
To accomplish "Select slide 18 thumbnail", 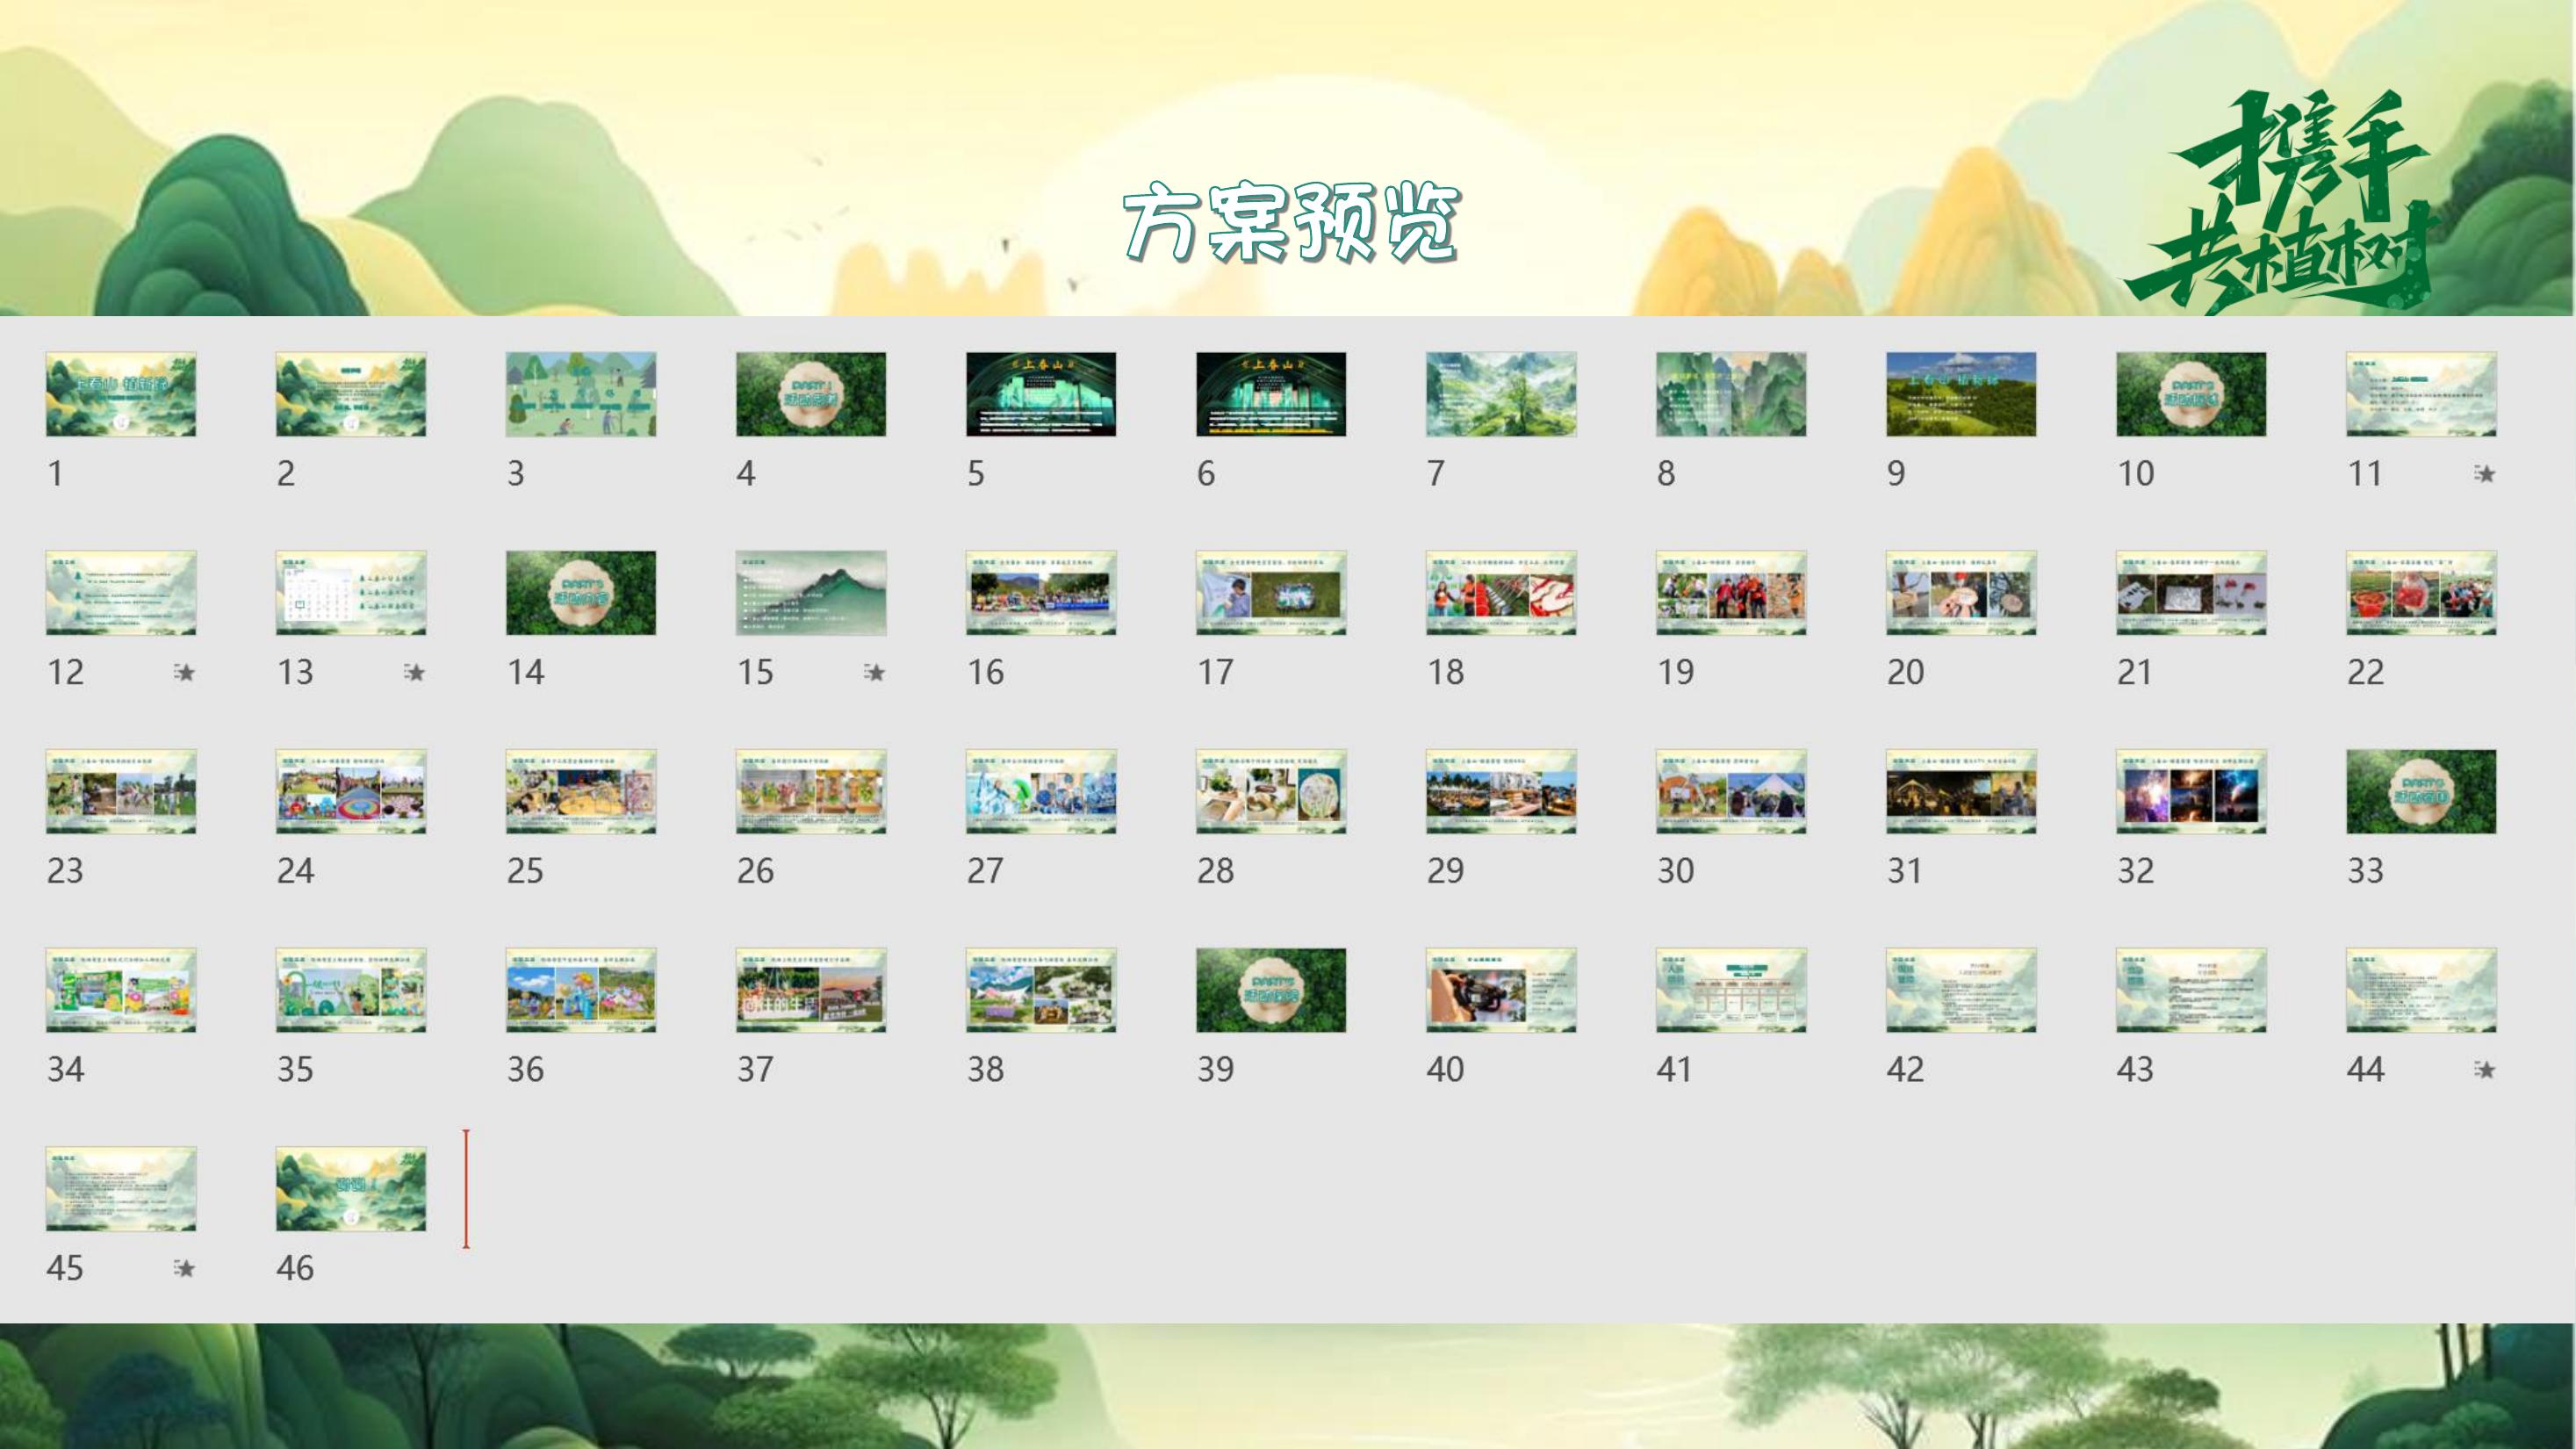I will 1501,593.
